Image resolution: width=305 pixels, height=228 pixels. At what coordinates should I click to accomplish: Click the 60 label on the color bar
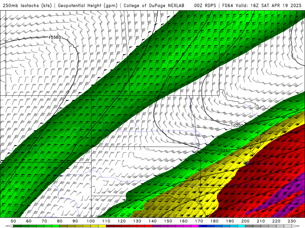tap(29, 221)
